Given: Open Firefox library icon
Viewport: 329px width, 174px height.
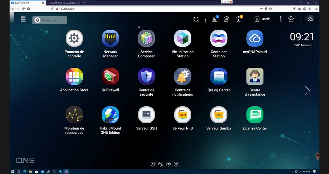Looking at the screenshot, I should (300, 9).
